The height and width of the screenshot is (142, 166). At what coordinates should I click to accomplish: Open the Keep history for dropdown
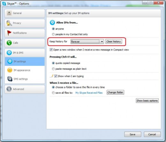point(87,42)
